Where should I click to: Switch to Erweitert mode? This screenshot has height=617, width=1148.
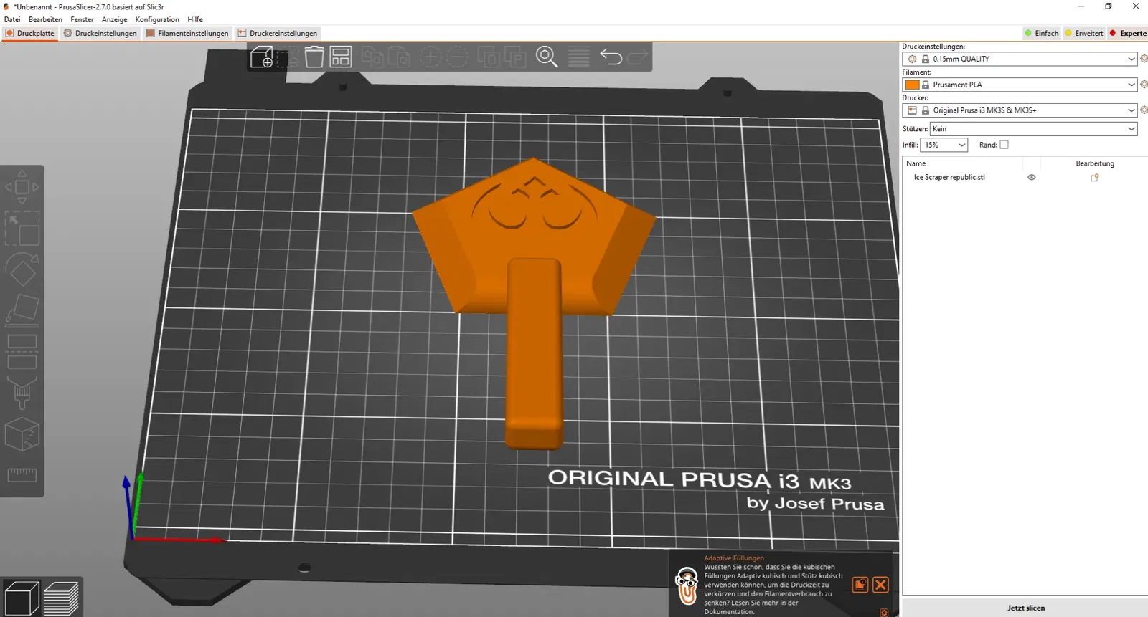[1084, 33]
